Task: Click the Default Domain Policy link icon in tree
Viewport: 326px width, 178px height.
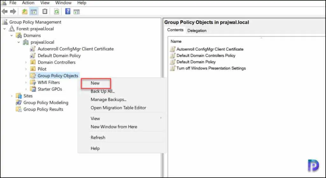Action: coord(33,56)
